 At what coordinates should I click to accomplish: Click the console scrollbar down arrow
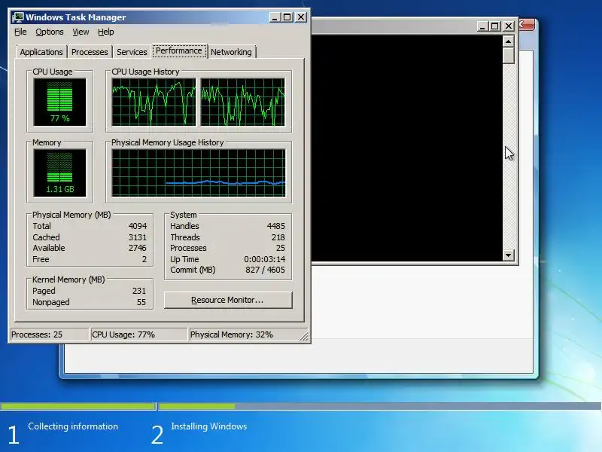point(509,255)
